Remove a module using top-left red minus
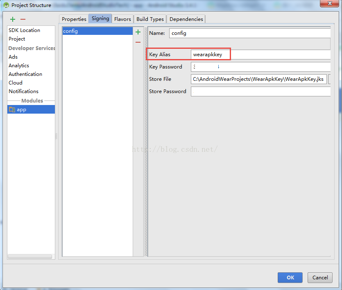Image resolution: width=342 pixels, height=290 pixels. [23, 19]
